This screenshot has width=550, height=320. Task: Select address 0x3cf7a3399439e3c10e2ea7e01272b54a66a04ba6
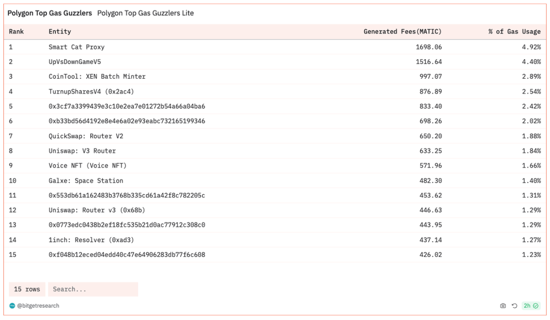point(127,106)
